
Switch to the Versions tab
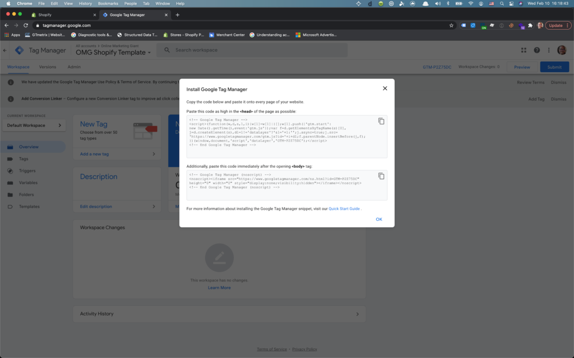(48, 67)
